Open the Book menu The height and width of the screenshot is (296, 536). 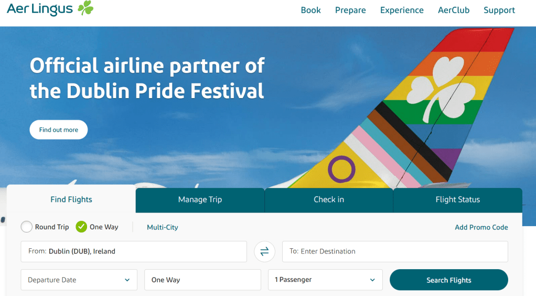310,10
